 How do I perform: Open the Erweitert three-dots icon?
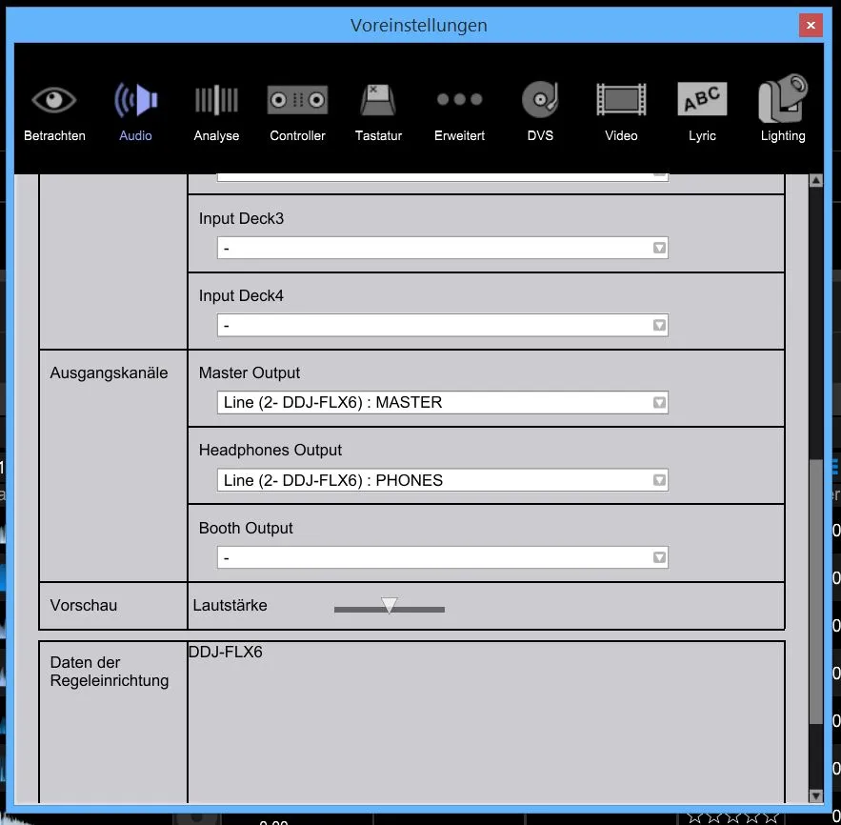[459, 100]
